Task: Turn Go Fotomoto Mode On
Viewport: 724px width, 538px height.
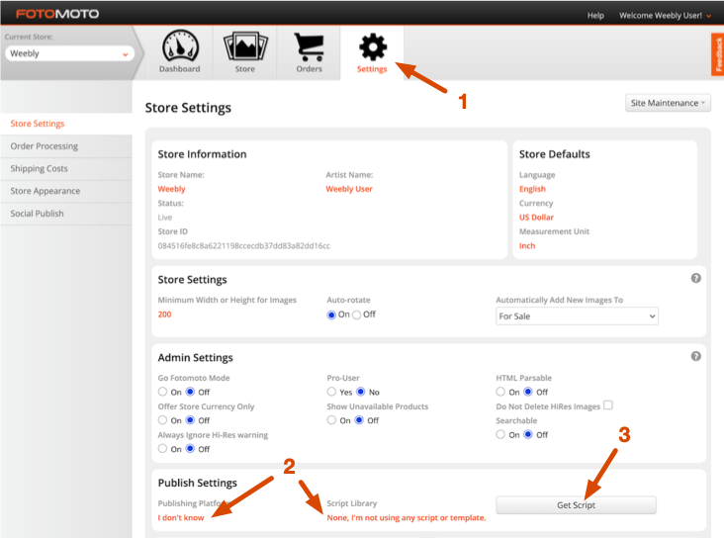Action: [162, 392]
